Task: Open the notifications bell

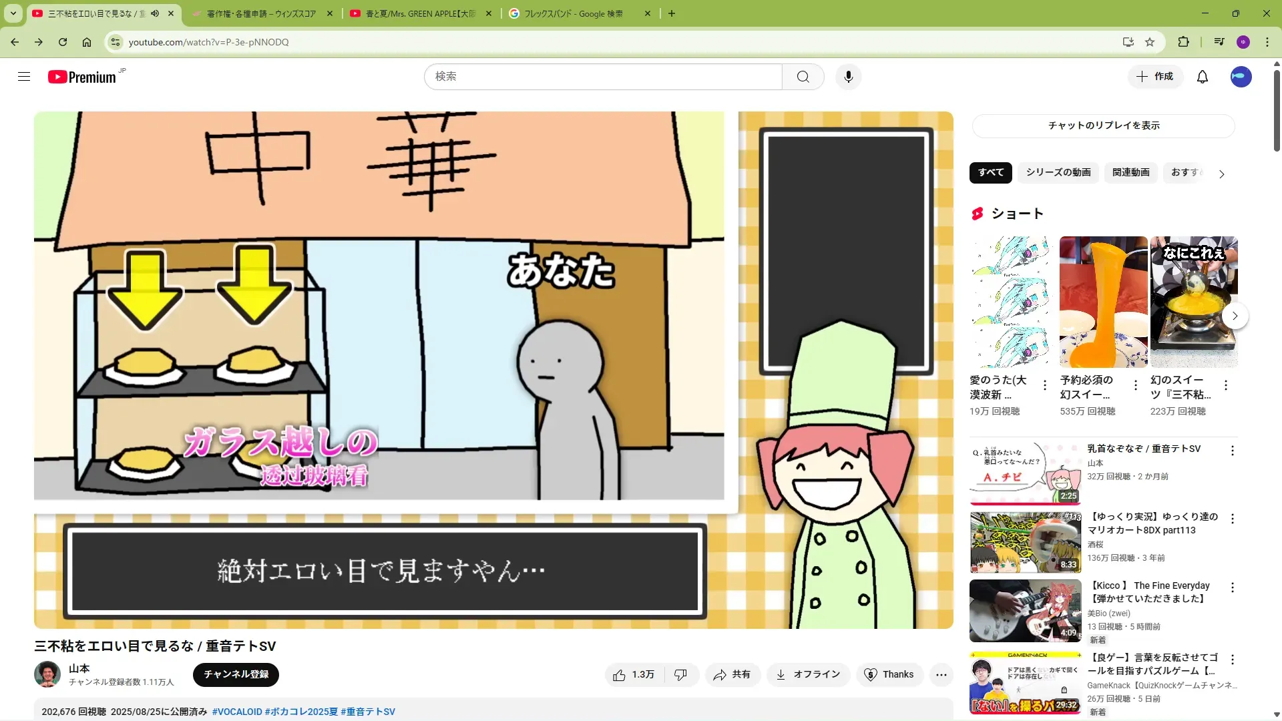Action: pos(1202,77)
